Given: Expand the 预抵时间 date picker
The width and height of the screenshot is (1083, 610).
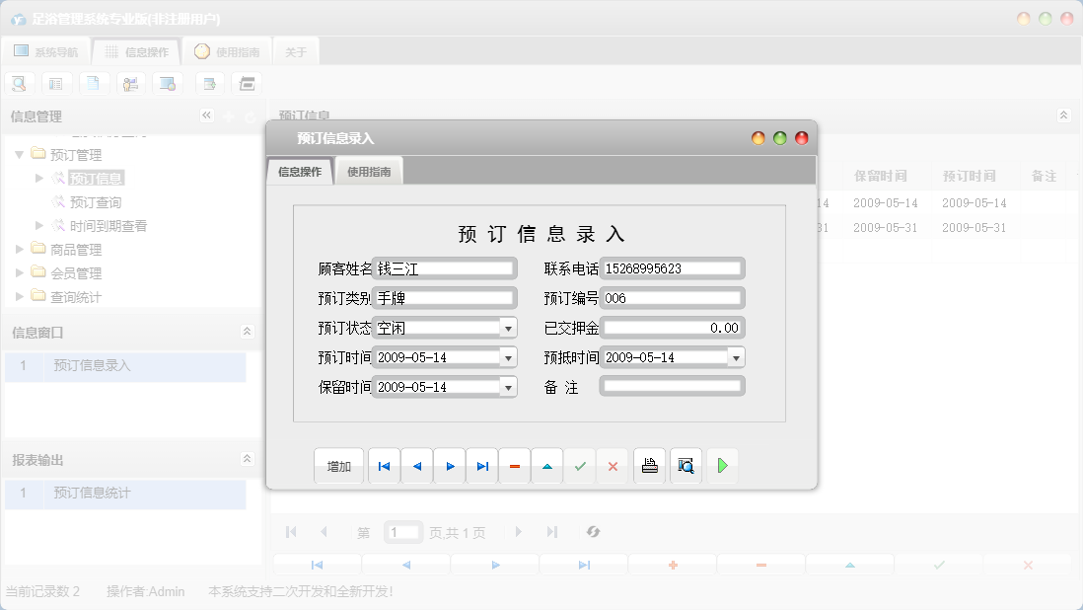Looking at the screenshot, I should 736,357.
